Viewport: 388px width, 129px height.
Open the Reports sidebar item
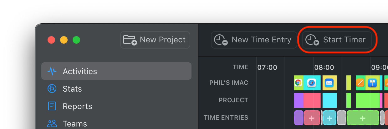coord(77,106)
